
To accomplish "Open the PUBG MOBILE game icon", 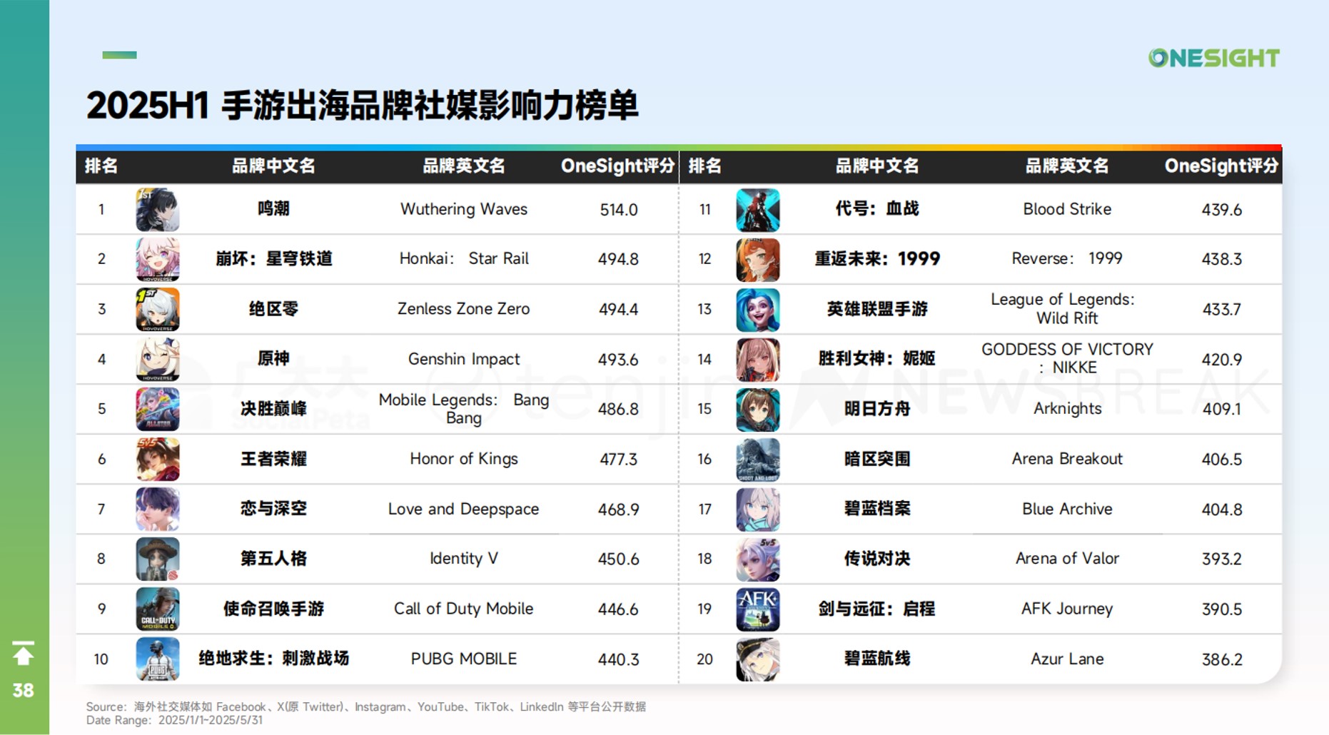I will 157,659.
